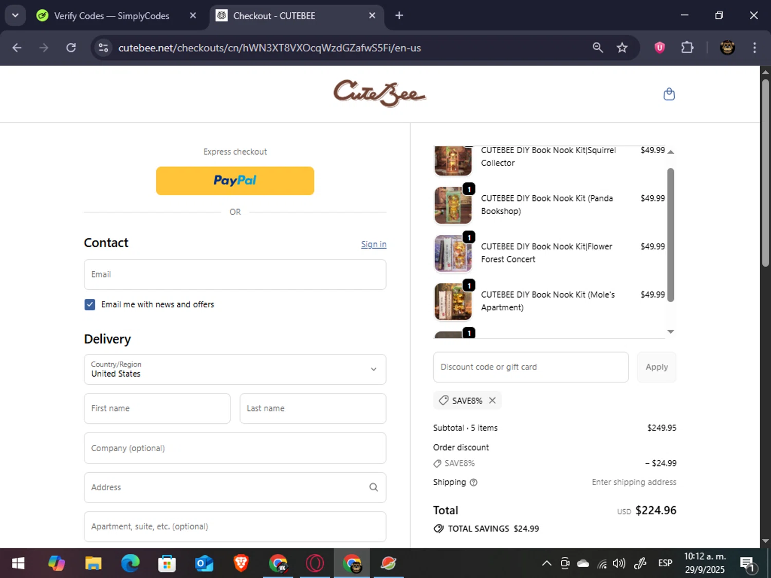Open Outlook from the taskbar
This screenshot has height=578, width=771.
[204, 564]
